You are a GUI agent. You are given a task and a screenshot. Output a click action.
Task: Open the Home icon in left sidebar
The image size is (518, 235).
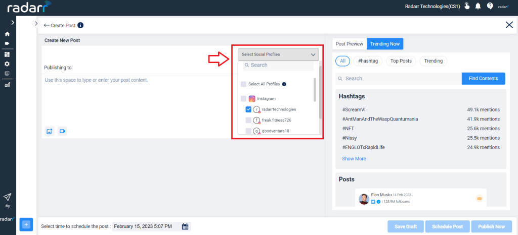[x=7, y=34]
